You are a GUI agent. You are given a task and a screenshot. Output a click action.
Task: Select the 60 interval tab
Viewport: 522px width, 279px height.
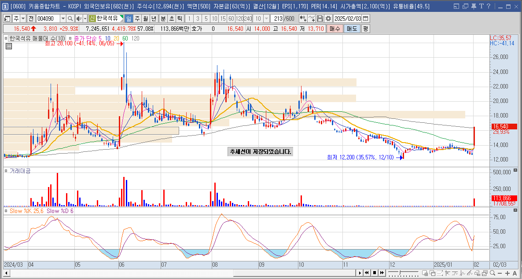pyautogui.click(x=232, y=18)
